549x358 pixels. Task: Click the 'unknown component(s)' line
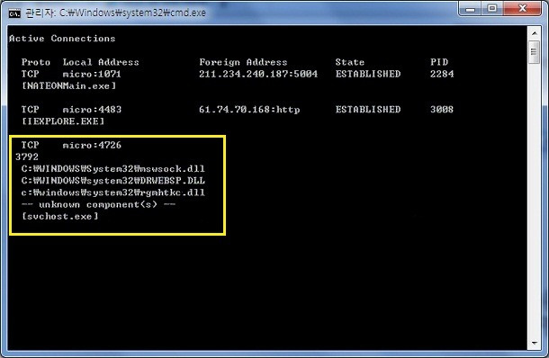(98, 204)
